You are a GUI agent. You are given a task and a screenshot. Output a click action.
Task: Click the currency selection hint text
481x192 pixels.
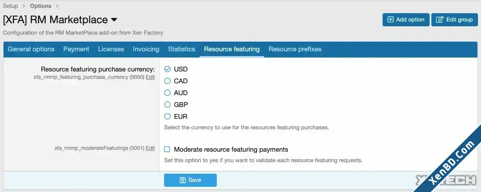pos(247,128)
